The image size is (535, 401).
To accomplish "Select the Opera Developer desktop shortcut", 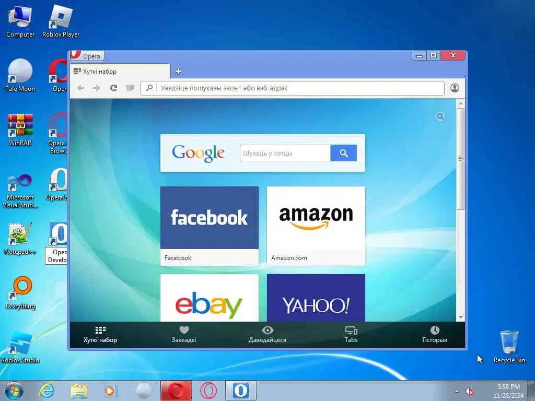I will 56,243.
